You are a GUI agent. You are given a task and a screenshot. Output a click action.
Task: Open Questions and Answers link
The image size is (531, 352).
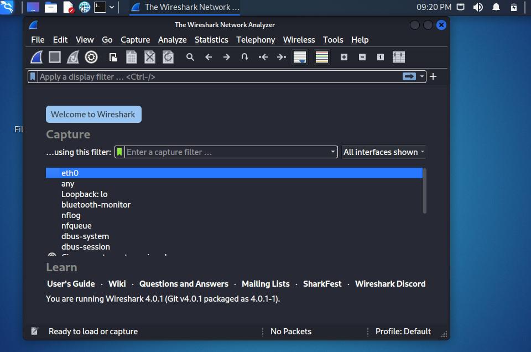point(184,284)
